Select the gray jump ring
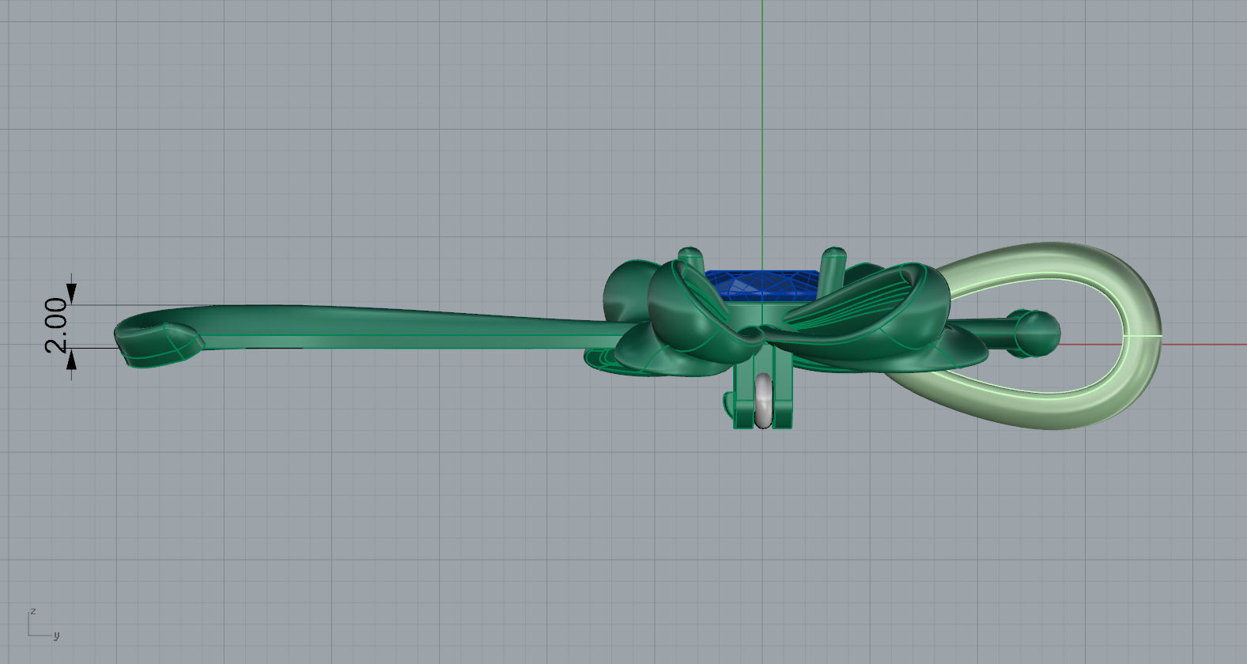Viewport: 1247px width, 664px height. coord(763,401)
